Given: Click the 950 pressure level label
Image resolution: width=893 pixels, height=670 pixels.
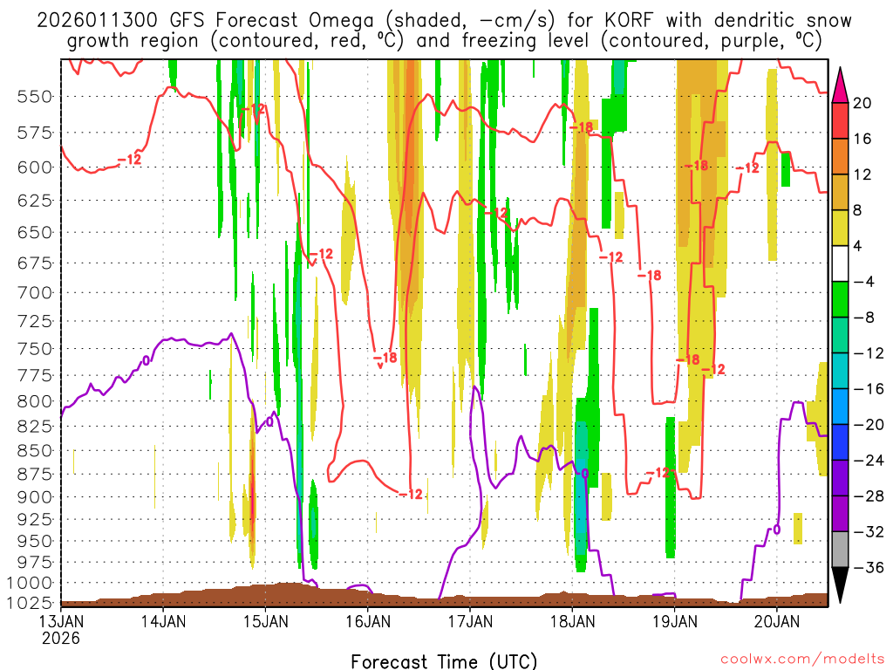Looking at the screenshot, I should (34, 541).
